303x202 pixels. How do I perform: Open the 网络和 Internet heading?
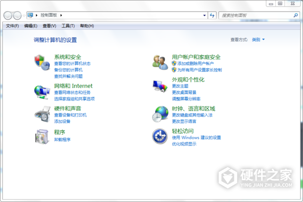click(73, 86)
